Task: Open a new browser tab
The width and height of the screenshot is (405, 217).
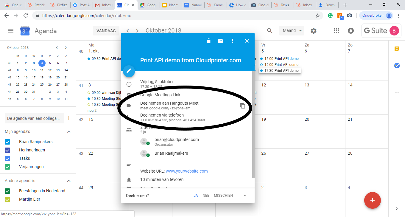Action: pos(345,5)
